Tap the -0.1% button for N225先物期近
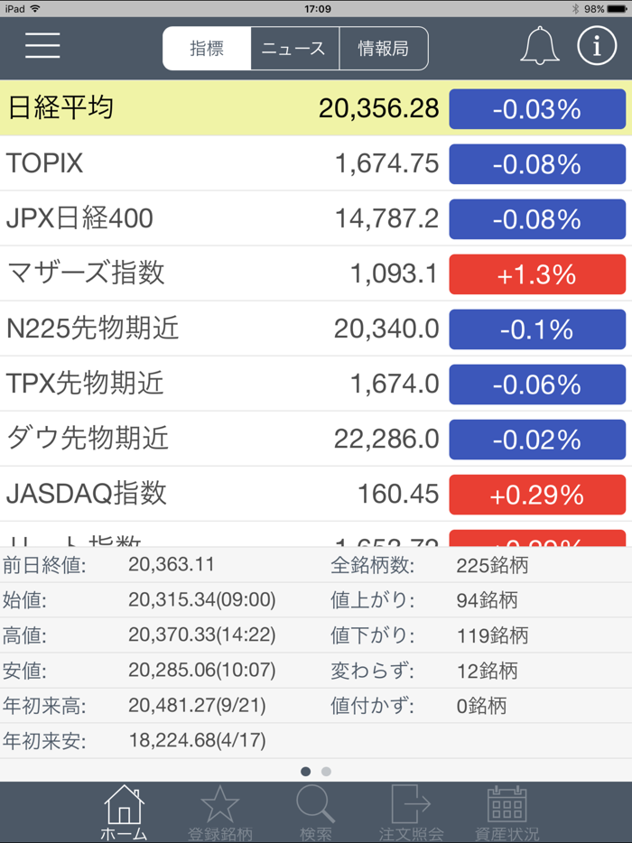The width and height of the screenshot is (632, 843). 537,329
